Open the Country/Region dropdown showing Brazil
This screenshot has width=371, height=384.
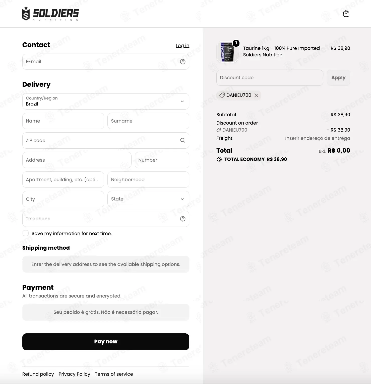coord(106,101)
